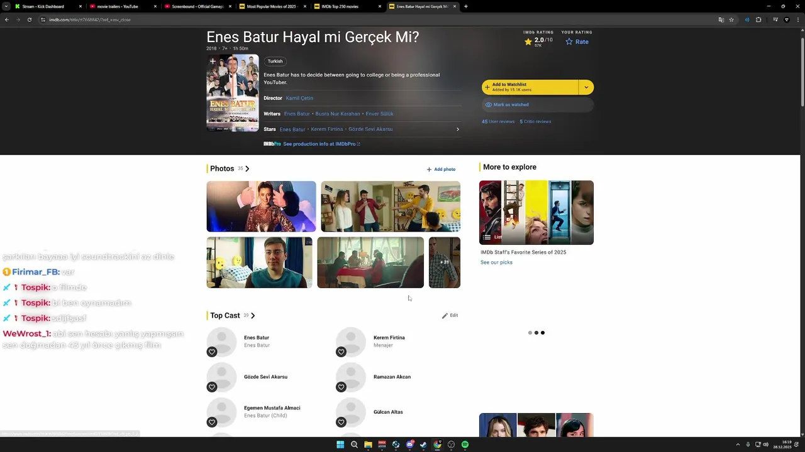
Task: Open the +31 more photos thumbnail
Action: coord(445,262)
